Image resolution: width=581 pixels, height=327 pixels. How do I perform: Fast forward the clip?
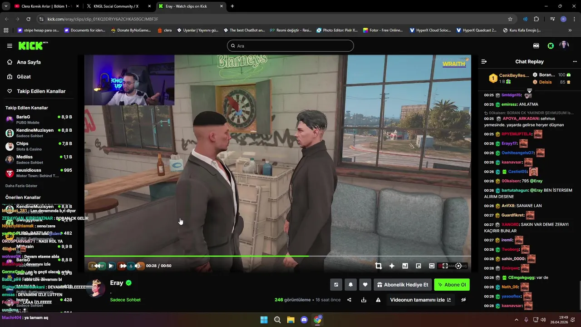click(x=123, y=266)
